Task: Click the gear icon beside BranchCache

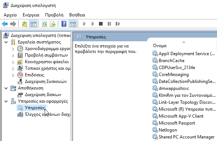Action: [x=155, y=60]
